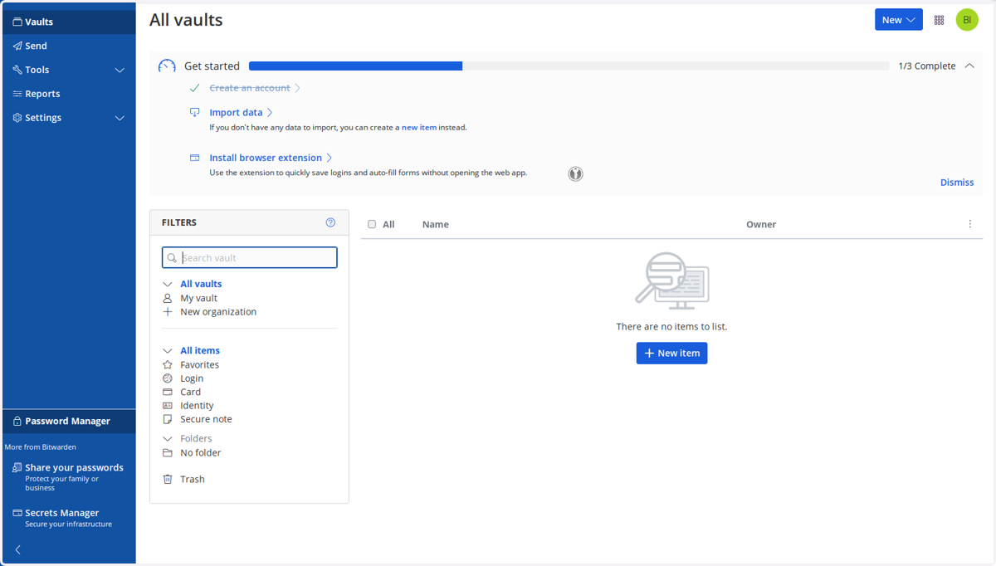Collapse the sidebar with the bottom arrow

click(18, 549)
